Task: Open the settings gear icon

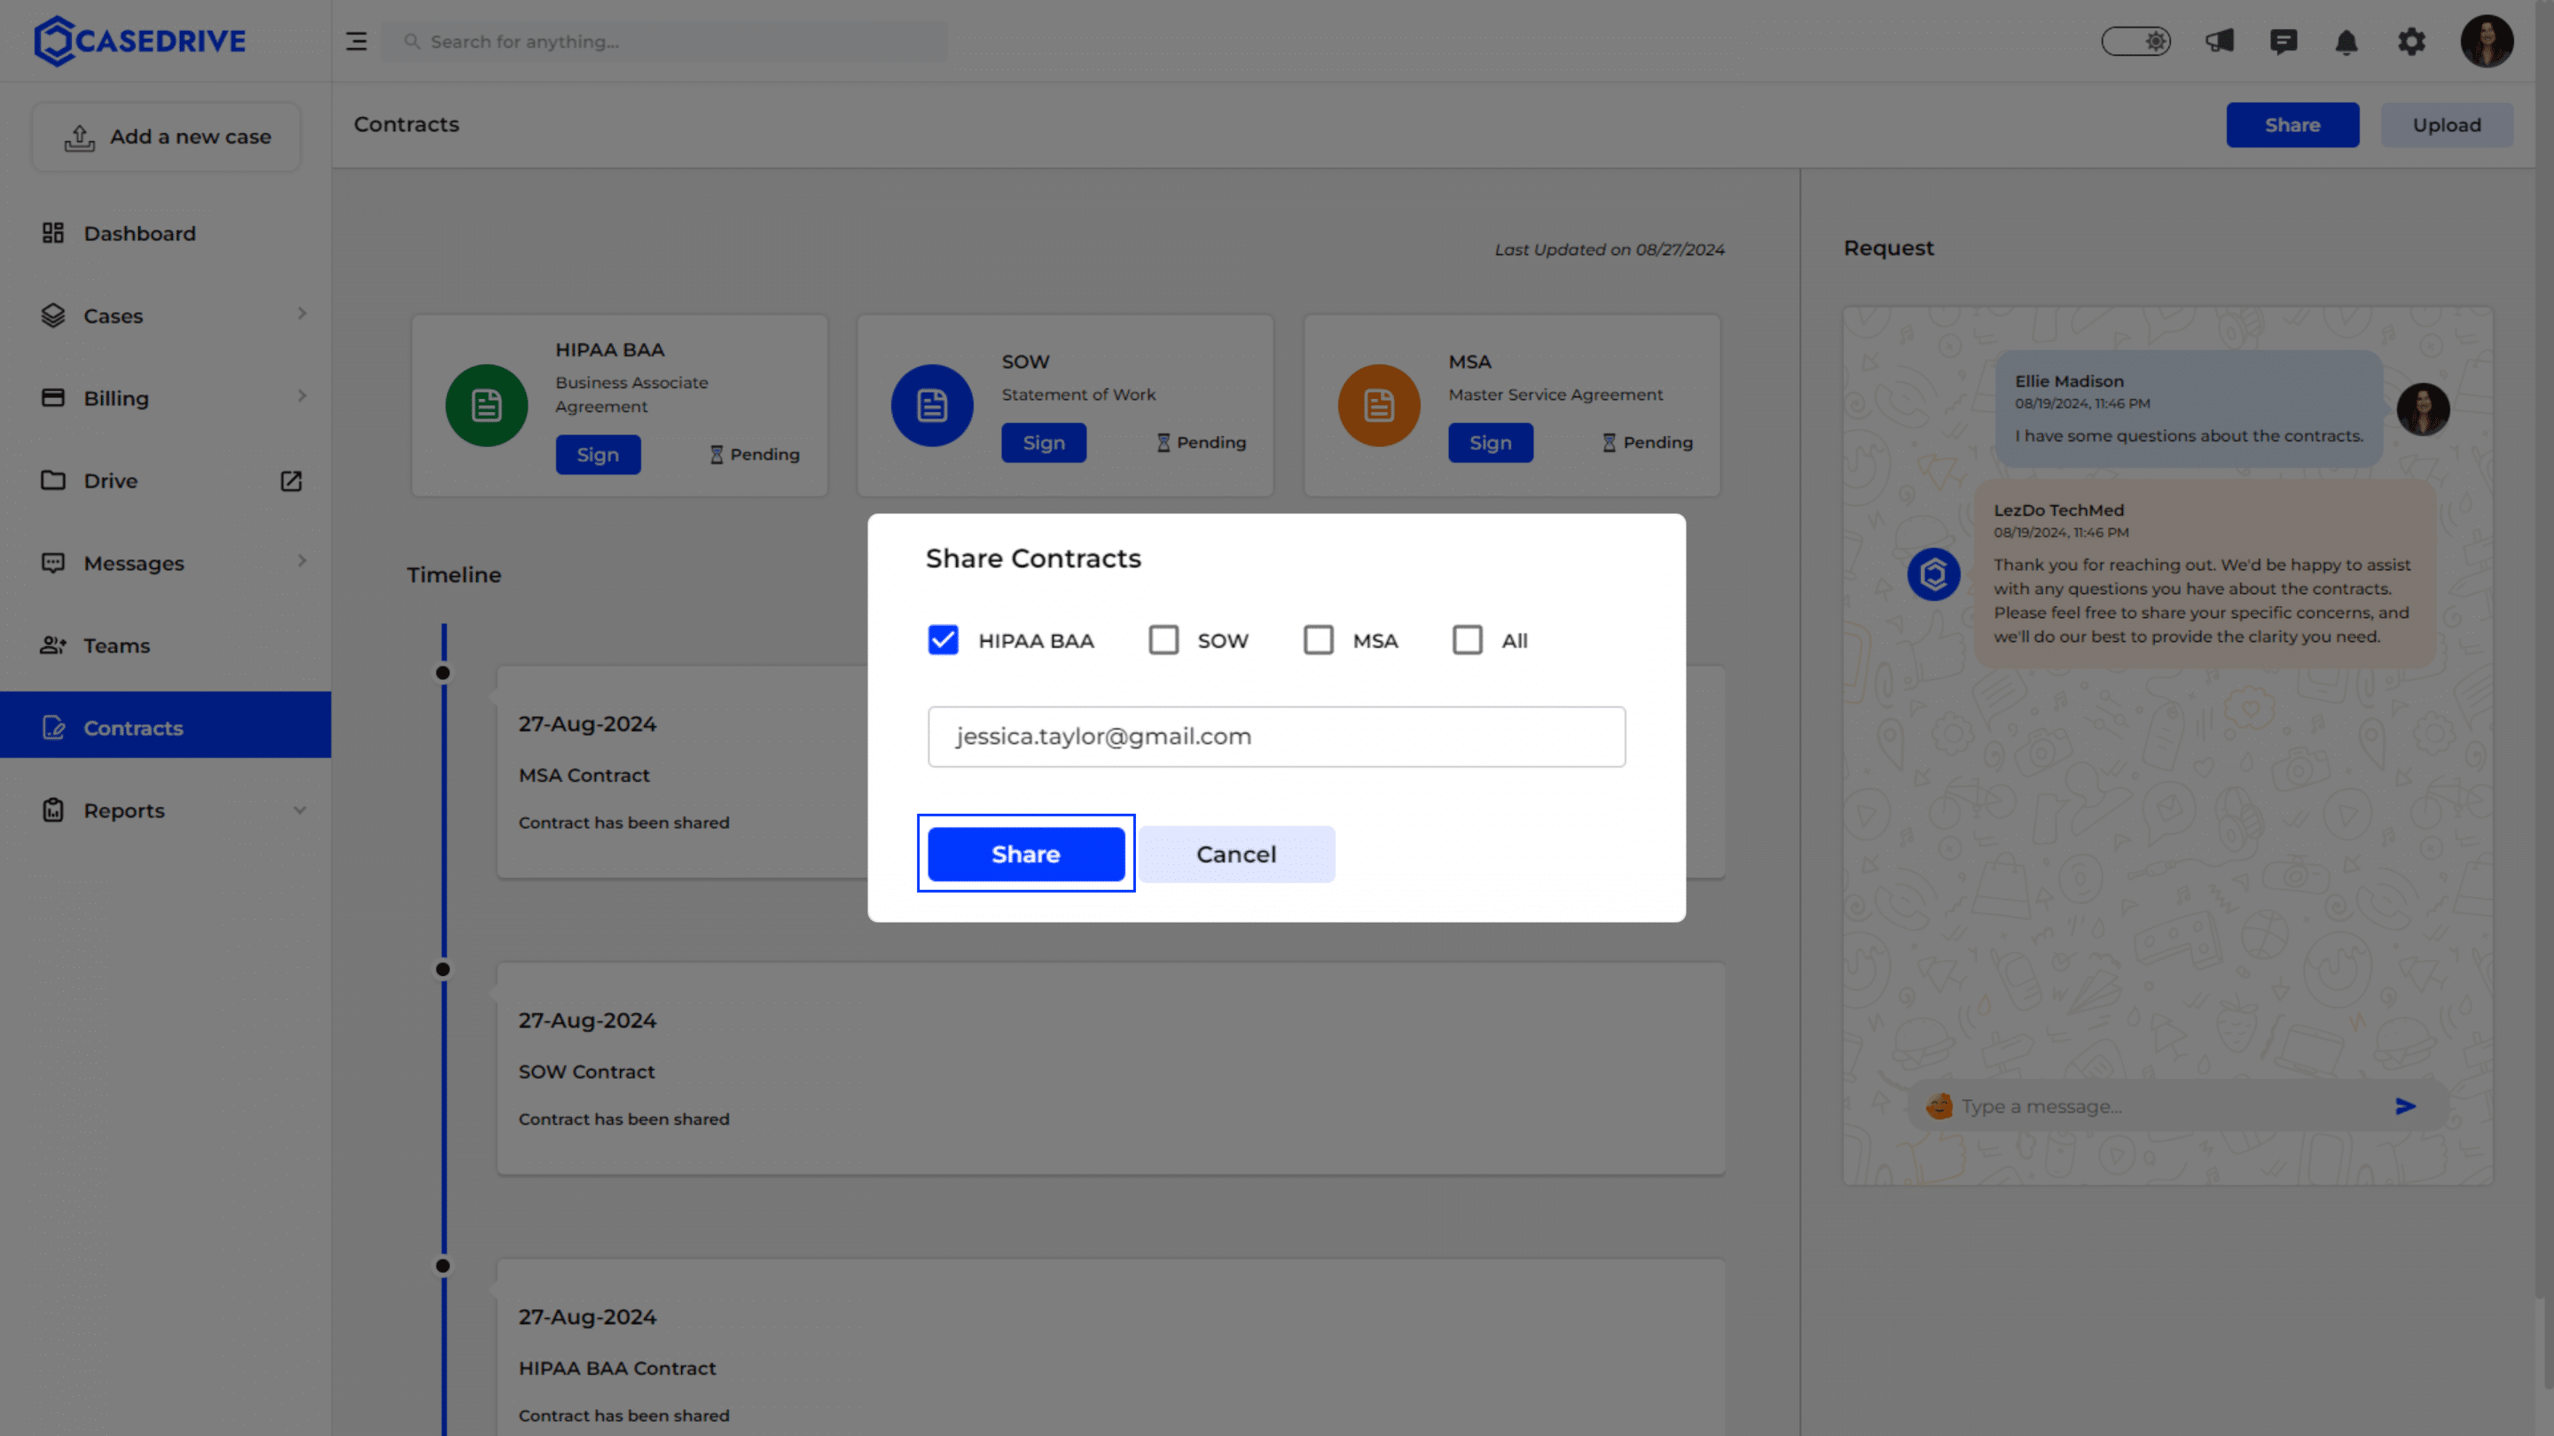Action: [2411, 42]
